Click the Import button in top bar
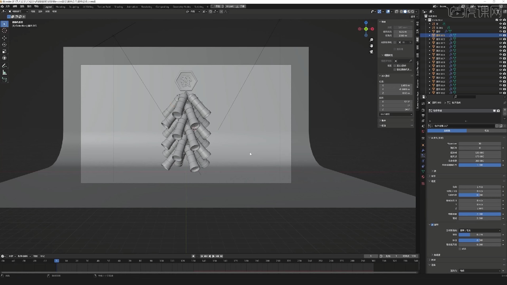The width and height of the screenshot is (507, 285). (x=230, y=6)
